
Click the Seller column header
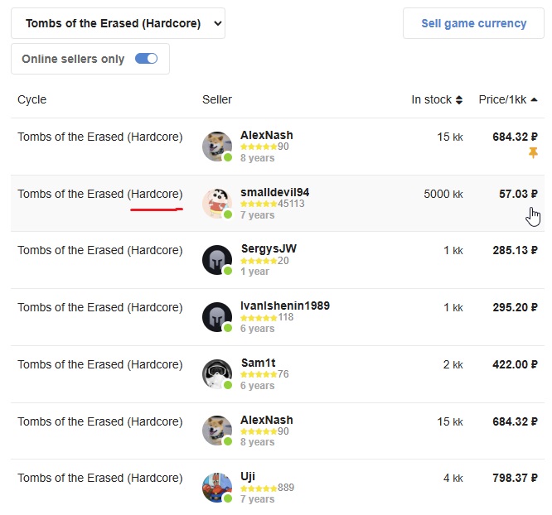coord(217,99)
